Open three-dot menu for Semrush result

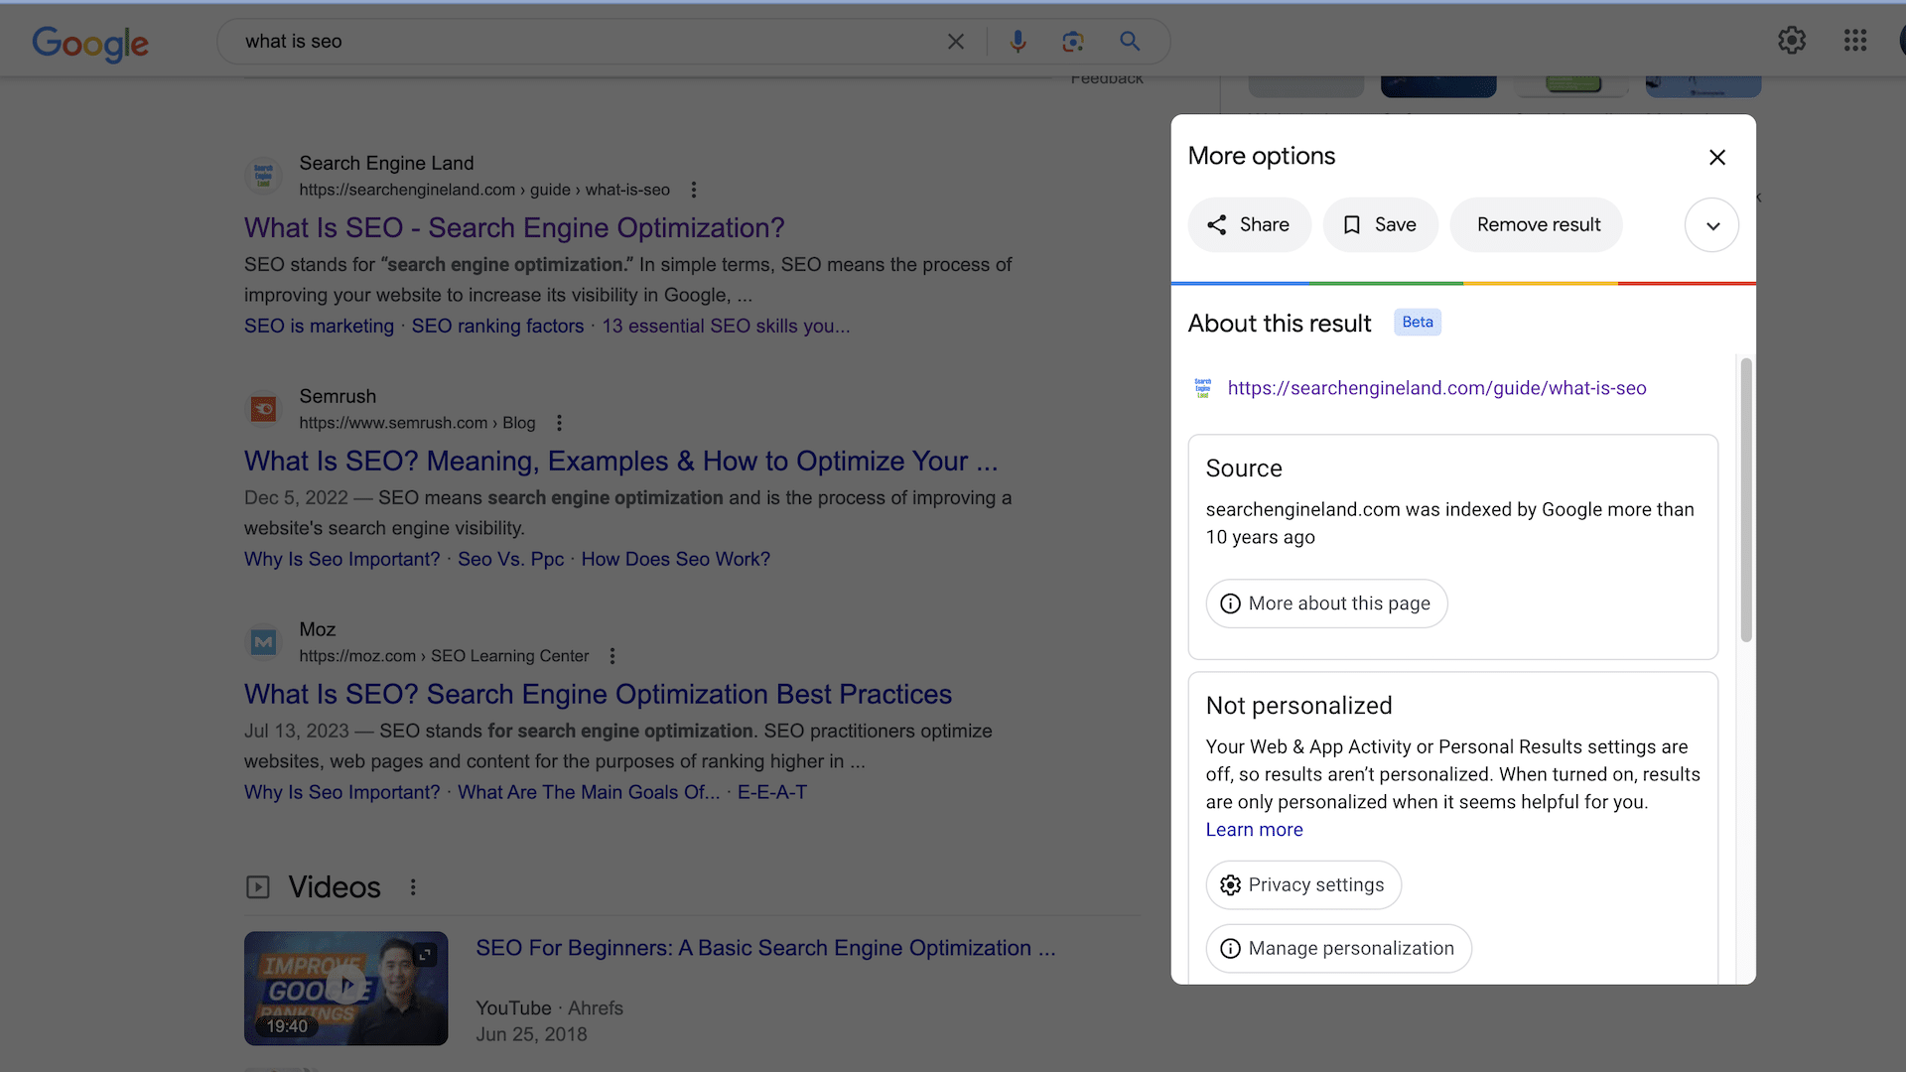tap(559, 423)
